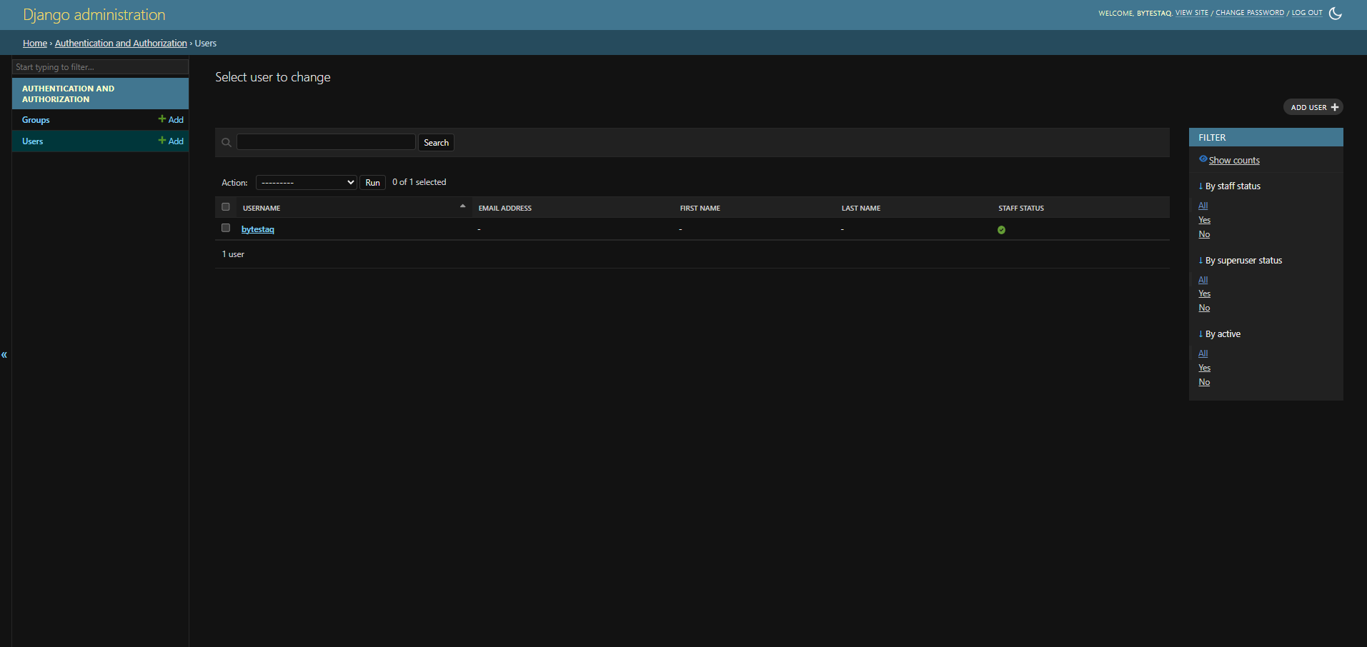Collapse the sidebar with the double-chevron icon
Viewport: 1367px width, 647px height.
(x=4, y=355)
